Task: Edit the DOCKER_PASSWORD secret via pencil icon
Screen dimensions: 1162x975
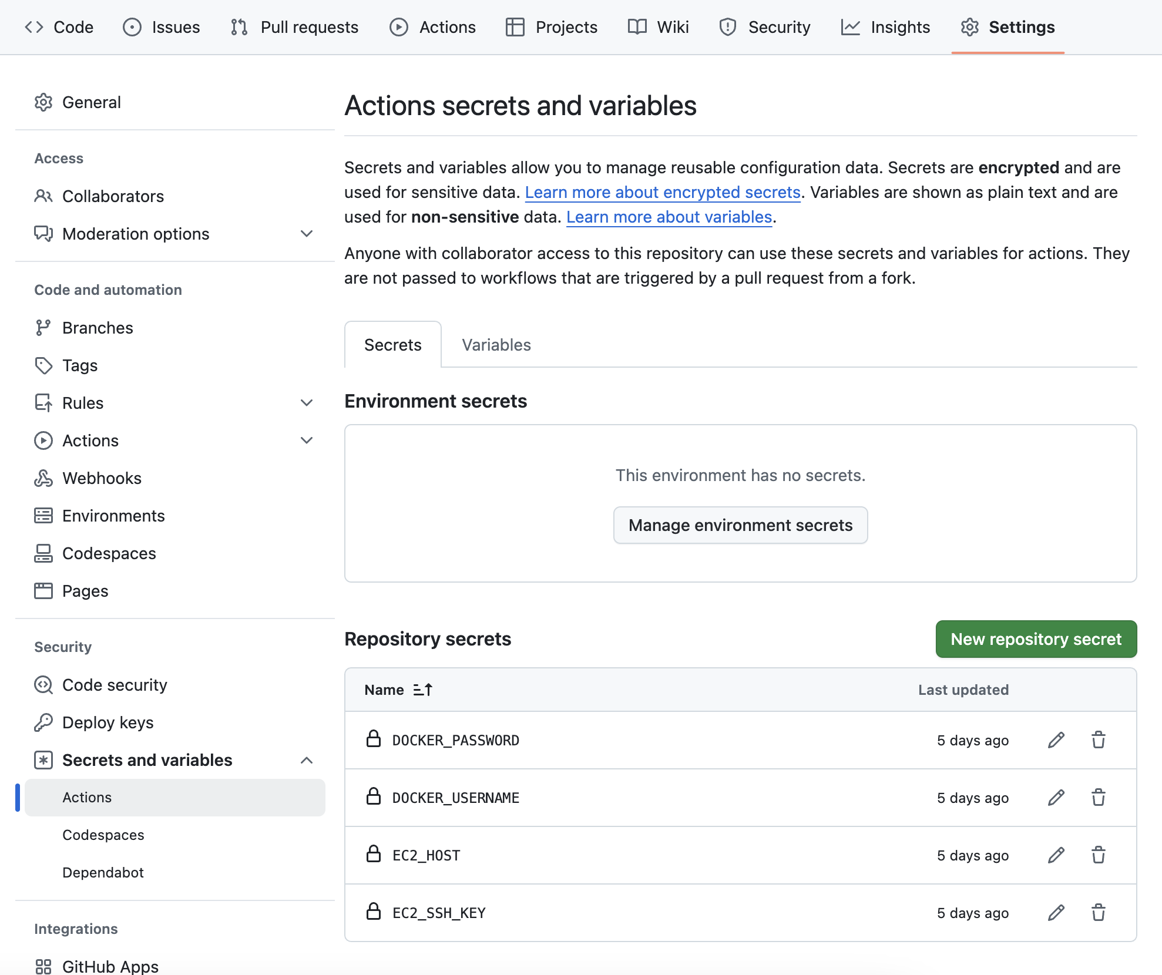Action: (x=1056, y=740)
